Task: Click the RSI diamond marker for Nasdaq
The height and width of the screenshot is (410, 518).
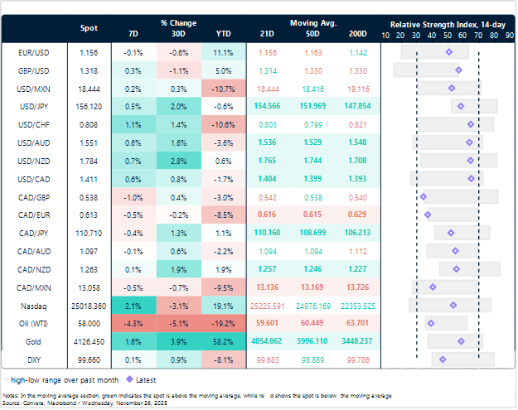Action: [453, 305]
